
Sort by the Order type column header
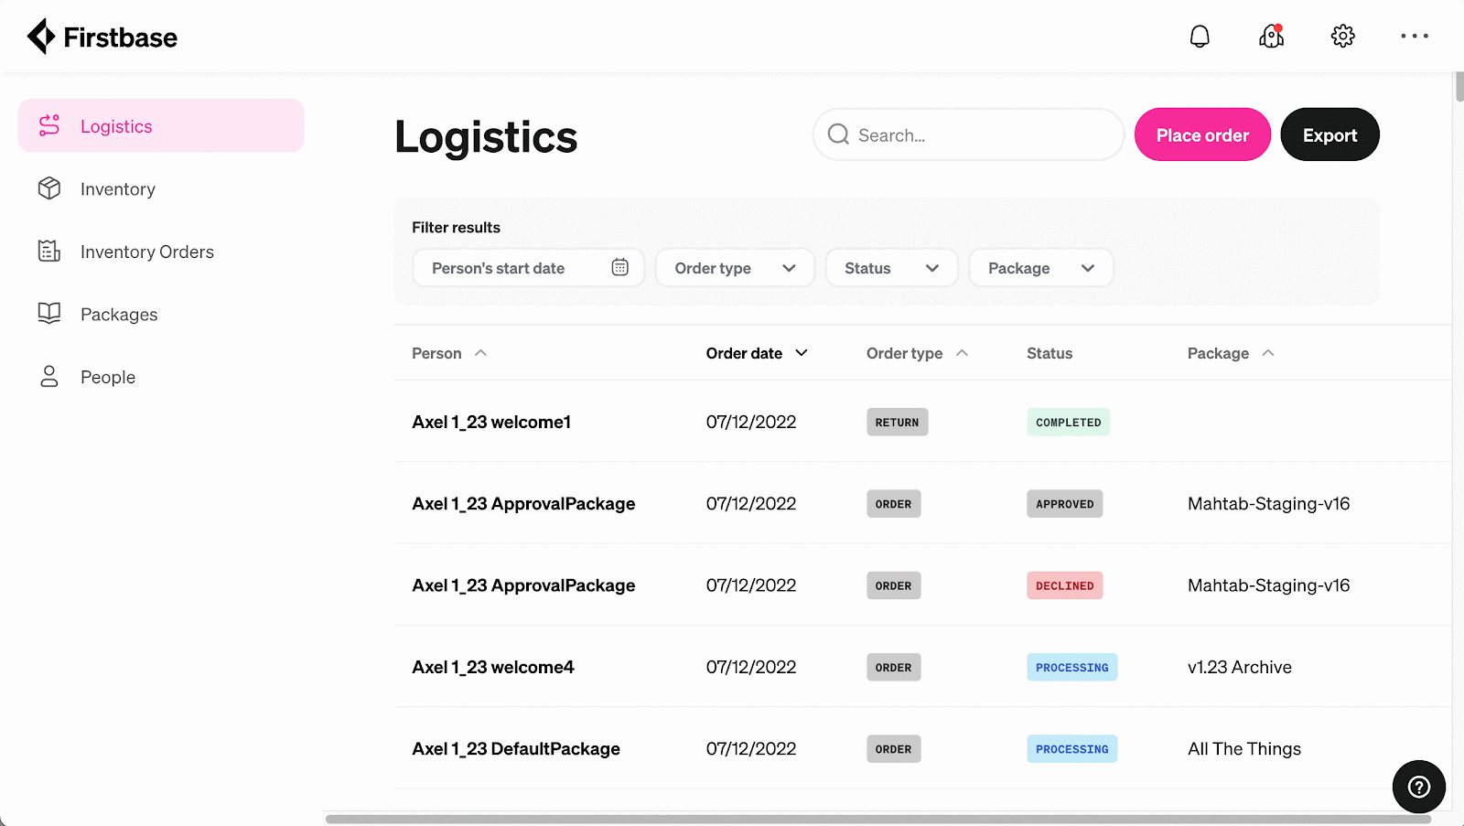(917, 353)
